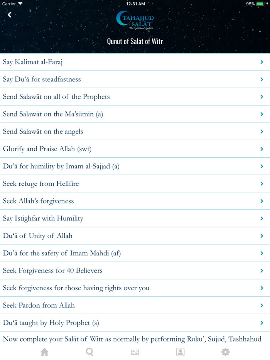This screenshot has width=270, height=360.
Task: Tap the final Witr completion instruction row
Action: tap(135, 339)
